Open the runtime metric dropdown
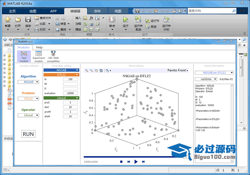Image resolution: width=250 pixels, height=175 pixels. coord(206,79)
